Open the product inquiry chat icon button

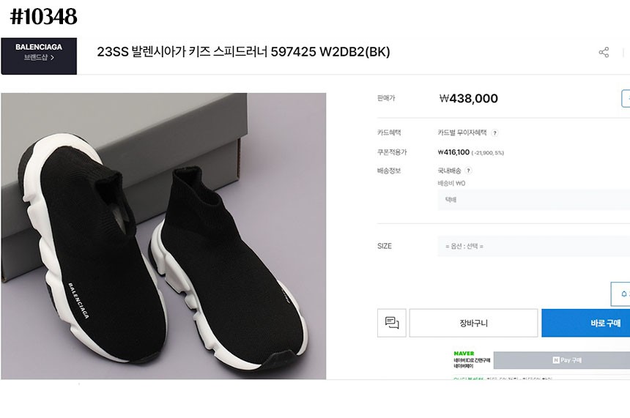[391, 323]
